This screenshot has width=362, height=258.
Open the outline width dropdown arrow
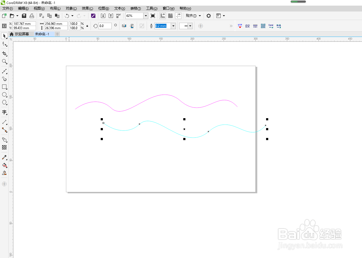[173, 26]
